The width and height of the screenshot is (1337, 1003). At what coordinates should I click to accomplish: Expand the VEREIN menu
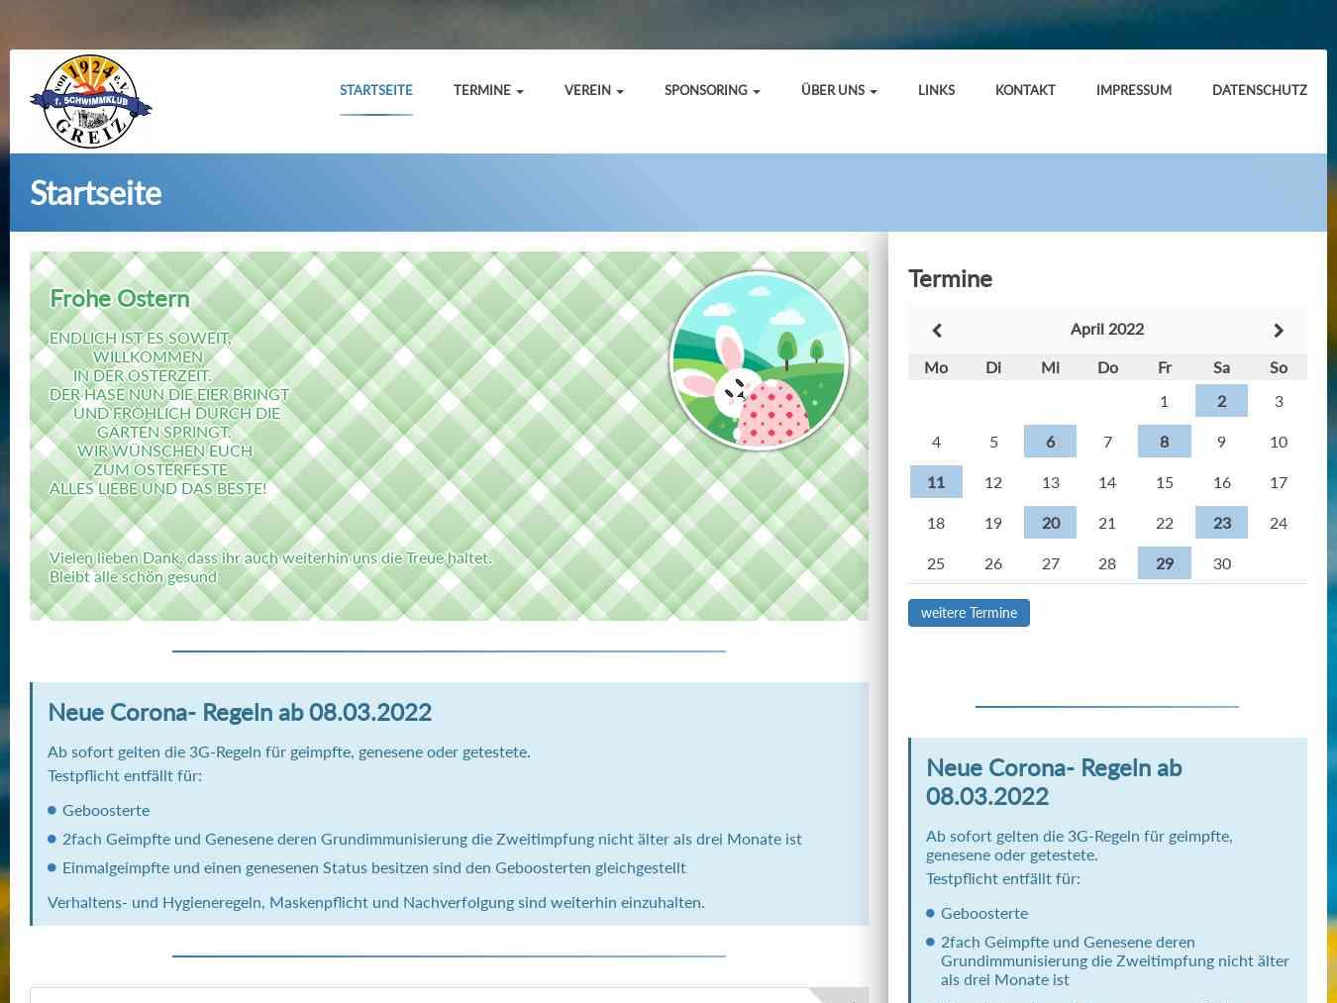click(593, 90)
